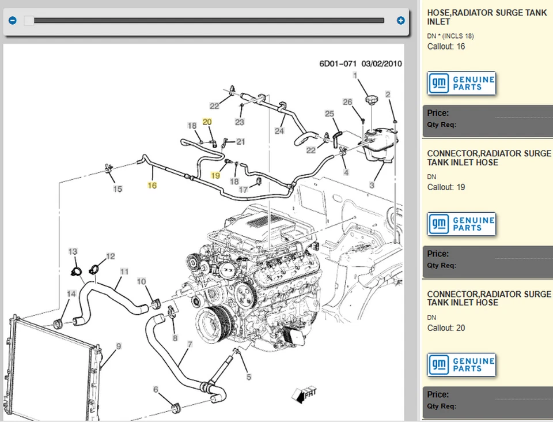Open the Hose, Radiator Surge Tank Inlet title
This screenshot has height=422, width=553.
pos(487,17)
